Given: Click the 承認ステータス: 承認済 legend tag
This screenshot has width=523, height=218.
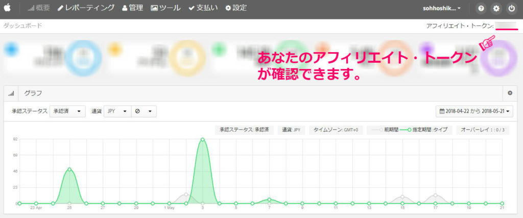Looking at the screenshot, I should (x=244, y=130).
